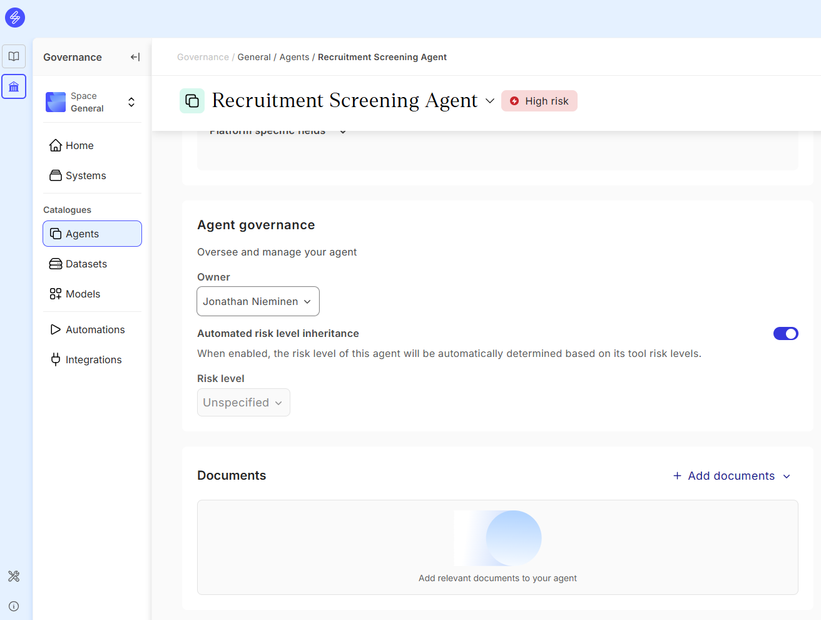Click the empty documents drop area
Image resolution: width=821 pixels, height=620 pixels.
(497, 547)
